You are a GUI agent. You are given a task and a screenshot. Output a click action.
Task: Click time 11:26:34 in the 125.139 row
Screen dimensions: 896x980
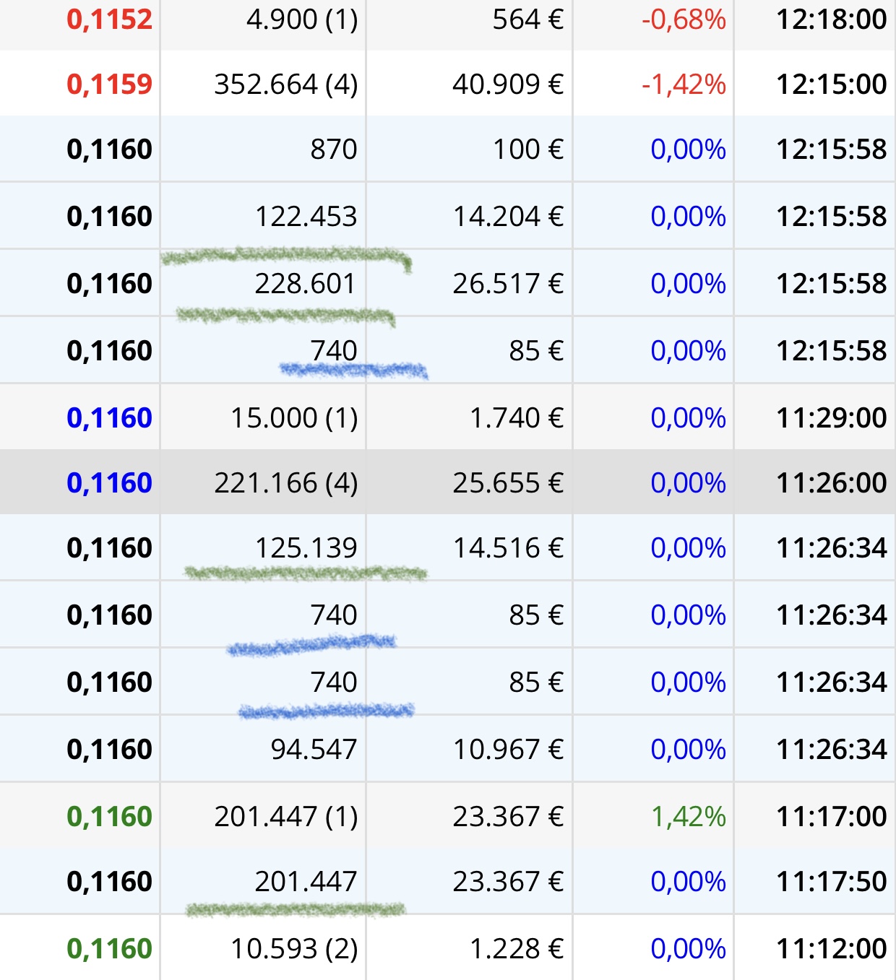coord(832,548)
